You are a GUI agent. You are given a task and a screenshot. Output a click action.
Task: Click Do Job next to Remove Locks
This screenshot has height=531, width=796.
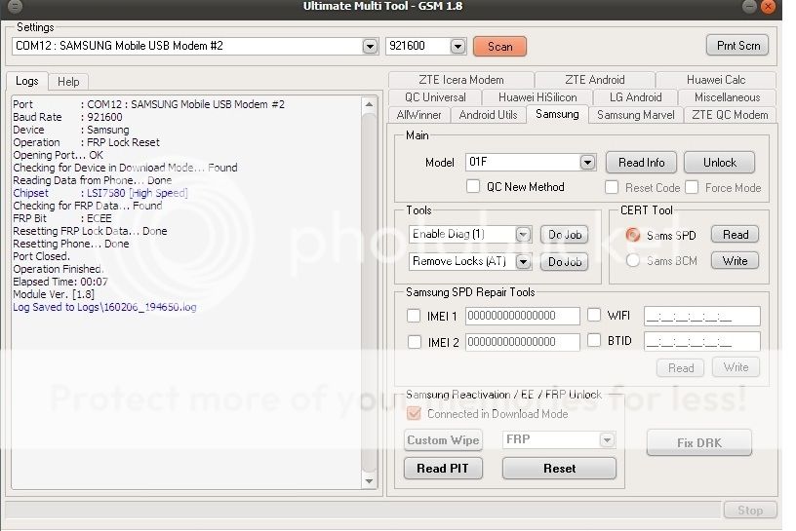coord(565,262)
